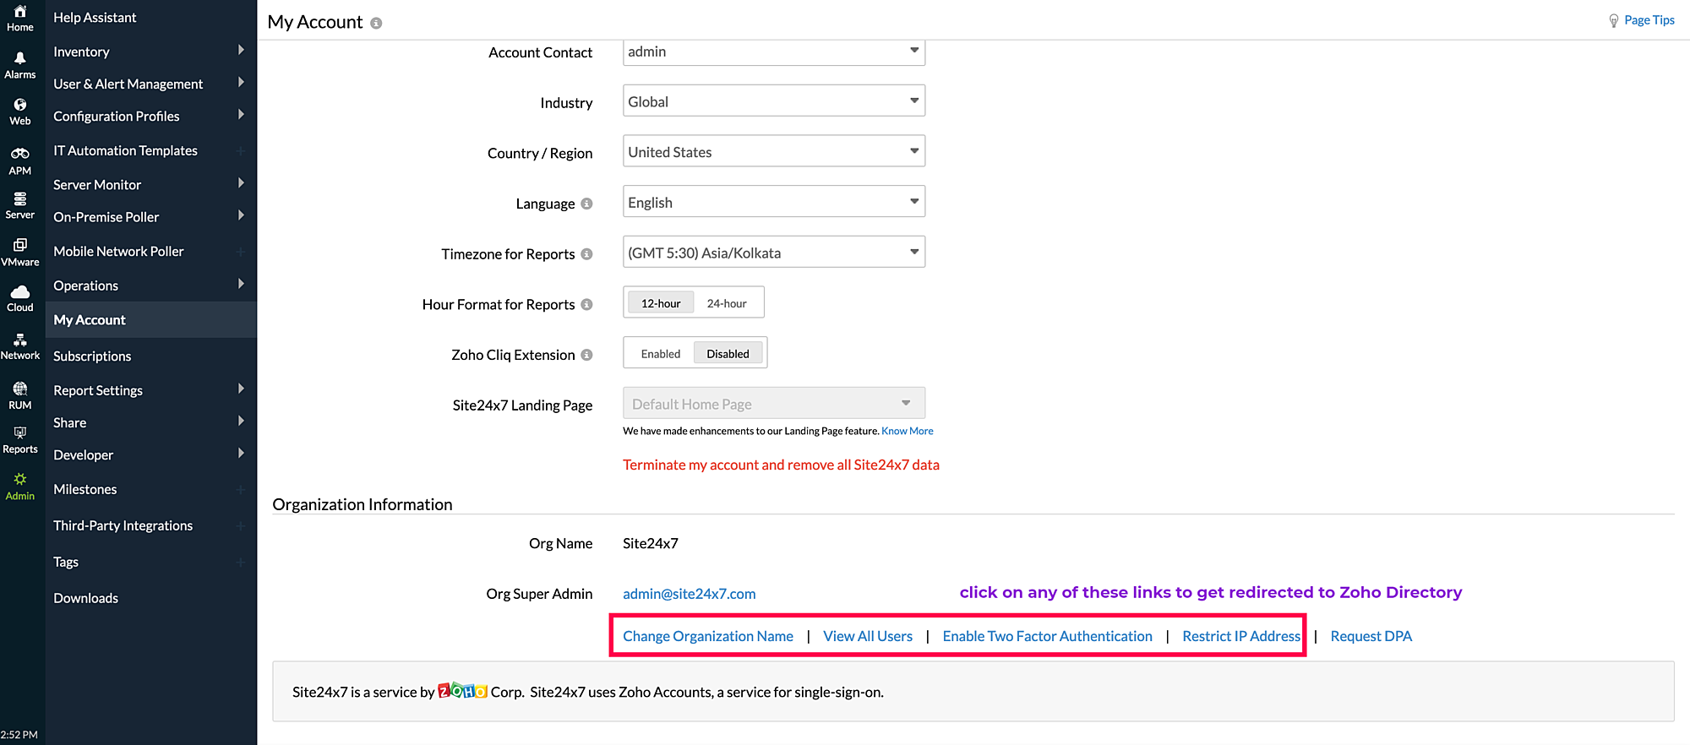Open the Language selection box
Viewport: 1690px width, 745px height.
click(x=773, y=203)
